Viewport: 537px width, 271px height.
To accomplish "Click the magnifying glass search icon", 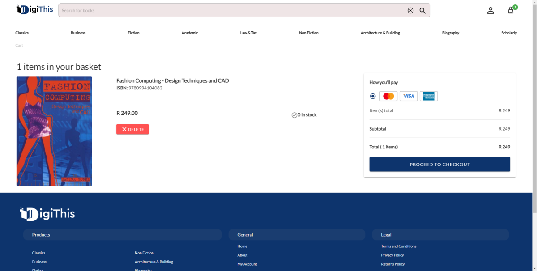I will (x=422, y=11).
